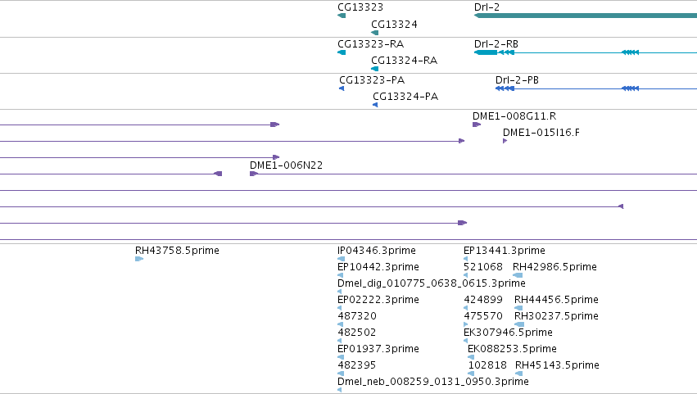Select the CG13324-RA transcript label

pos(404,61)
